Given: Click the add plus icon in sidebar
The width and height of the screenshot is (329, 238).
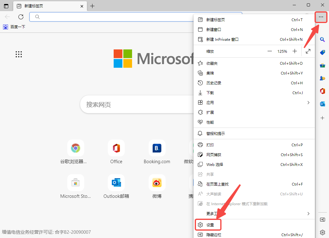Looking at the screenshot, I should [x=322, y=118].
